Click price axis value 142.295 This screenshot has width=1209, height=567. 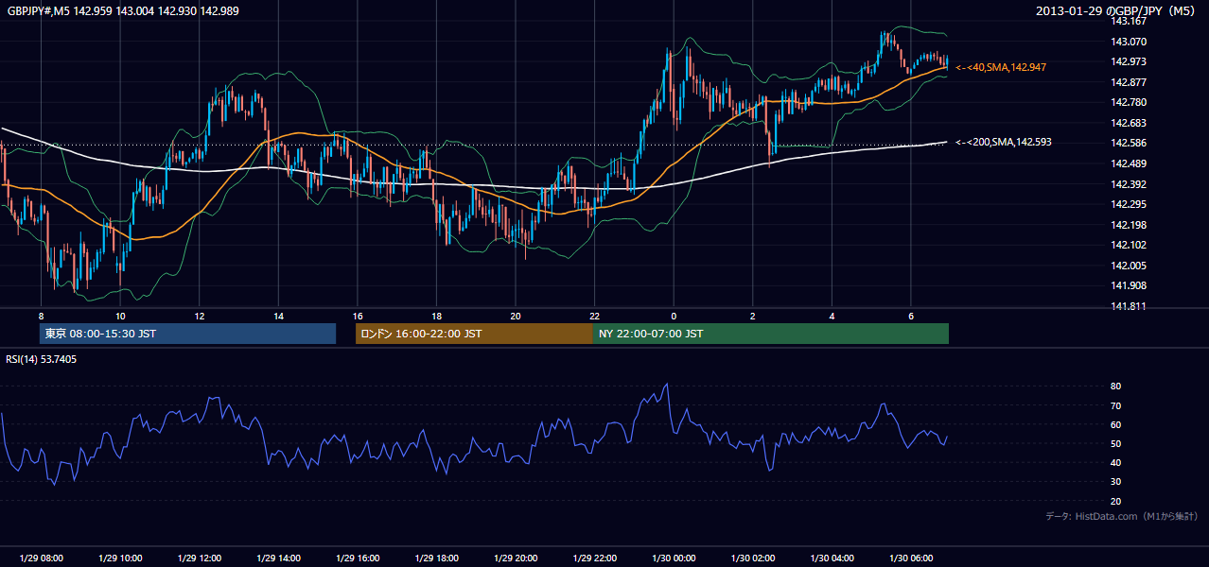tap(1128, 204)
